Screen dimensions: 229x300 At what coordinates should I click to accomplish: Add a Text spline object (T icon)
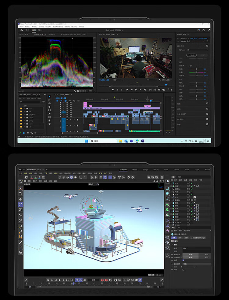[x=167, y=198]
